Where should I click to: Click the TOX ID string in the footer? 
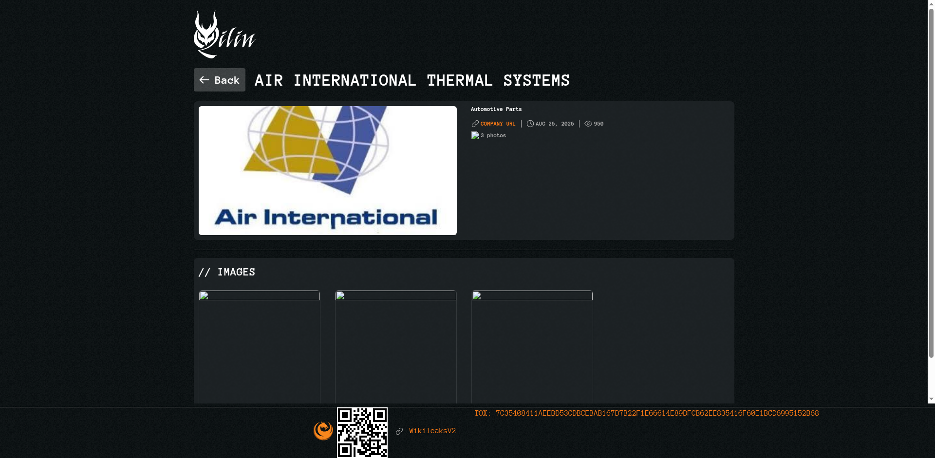point(647,414)
